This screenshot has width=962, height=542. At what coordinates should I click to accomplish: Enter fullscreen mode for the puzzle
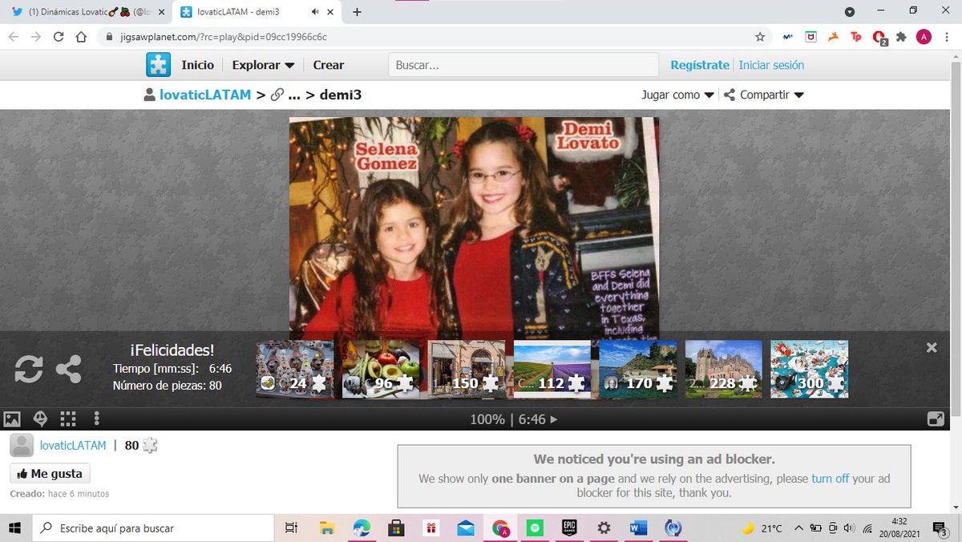936,419
